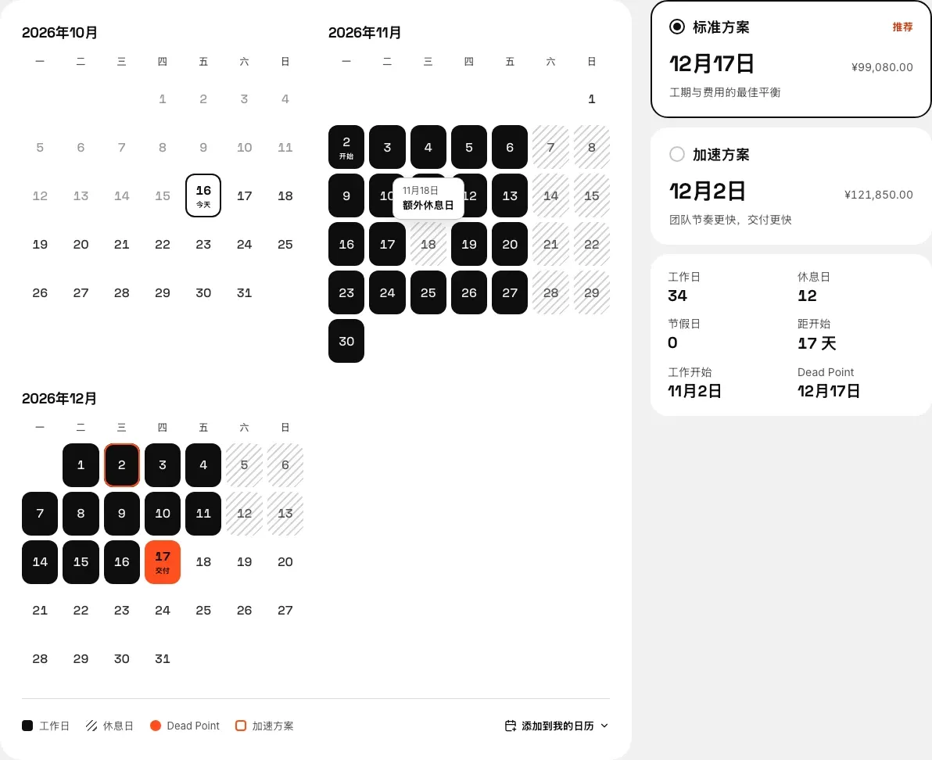Click rest day November 29
The width and height of the screenshot is (932, 760).
[591, 292]
